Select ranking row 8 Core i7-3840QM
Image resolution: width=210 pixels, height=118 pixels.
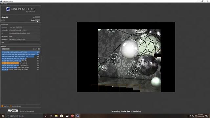coord(21,68)
